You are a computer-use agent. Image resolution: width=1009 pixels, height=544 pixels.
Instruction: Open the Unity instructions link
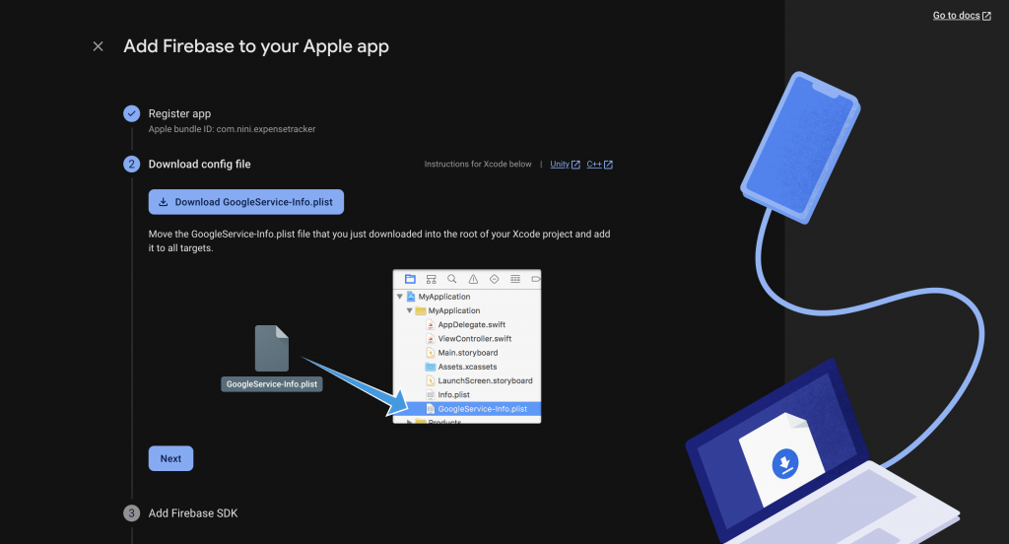pos(565,165)
